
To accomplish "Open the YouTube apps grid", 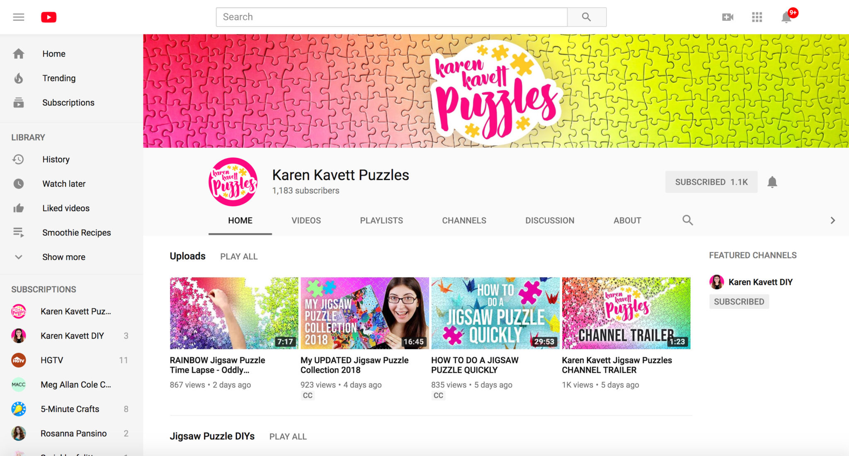I will click(757, 17).
